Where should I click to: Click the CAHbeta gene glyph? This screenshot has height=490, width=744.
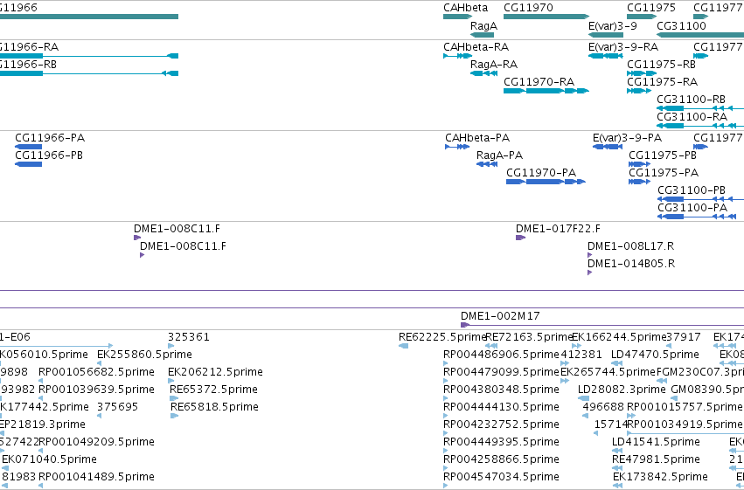(x=458, y=17)
